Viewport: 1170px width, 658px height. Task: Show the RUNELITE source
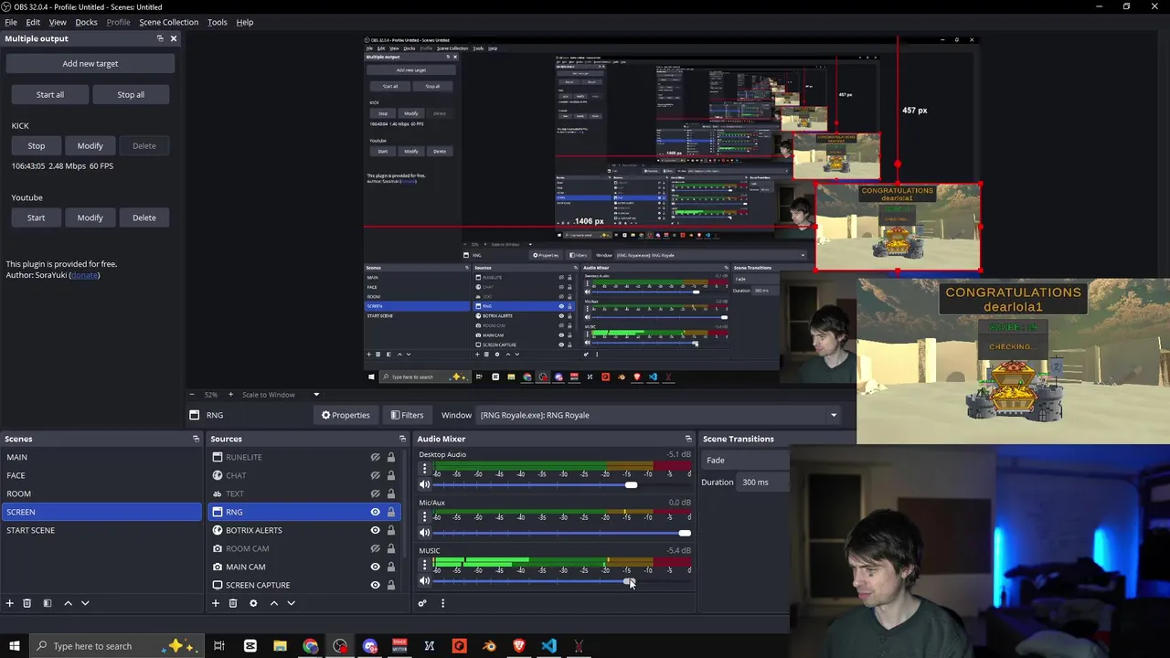(375, 457)
